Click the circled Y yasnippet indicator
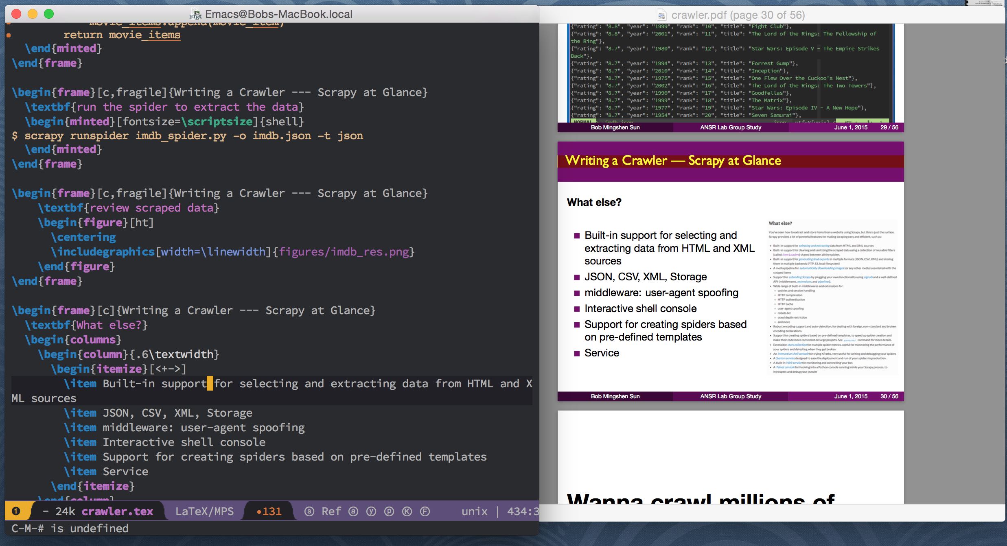The image size is (1007, 546). point(371,511)
